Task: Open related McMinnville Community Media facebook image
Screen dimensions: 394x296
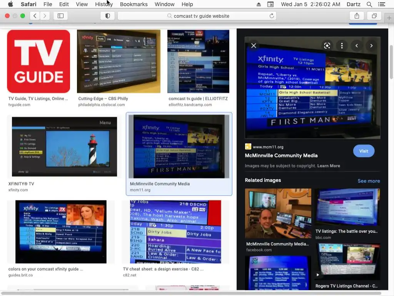Action: (278, 214)
